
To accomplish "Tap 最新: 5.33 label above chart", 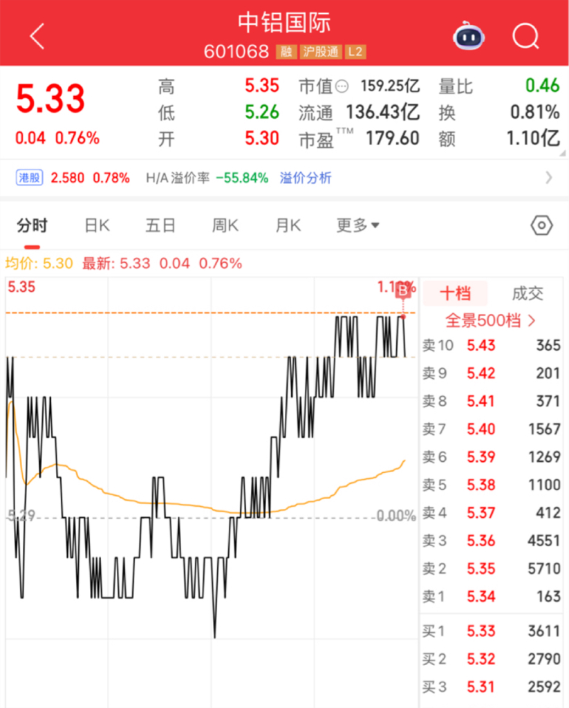I will coord(116,263).
